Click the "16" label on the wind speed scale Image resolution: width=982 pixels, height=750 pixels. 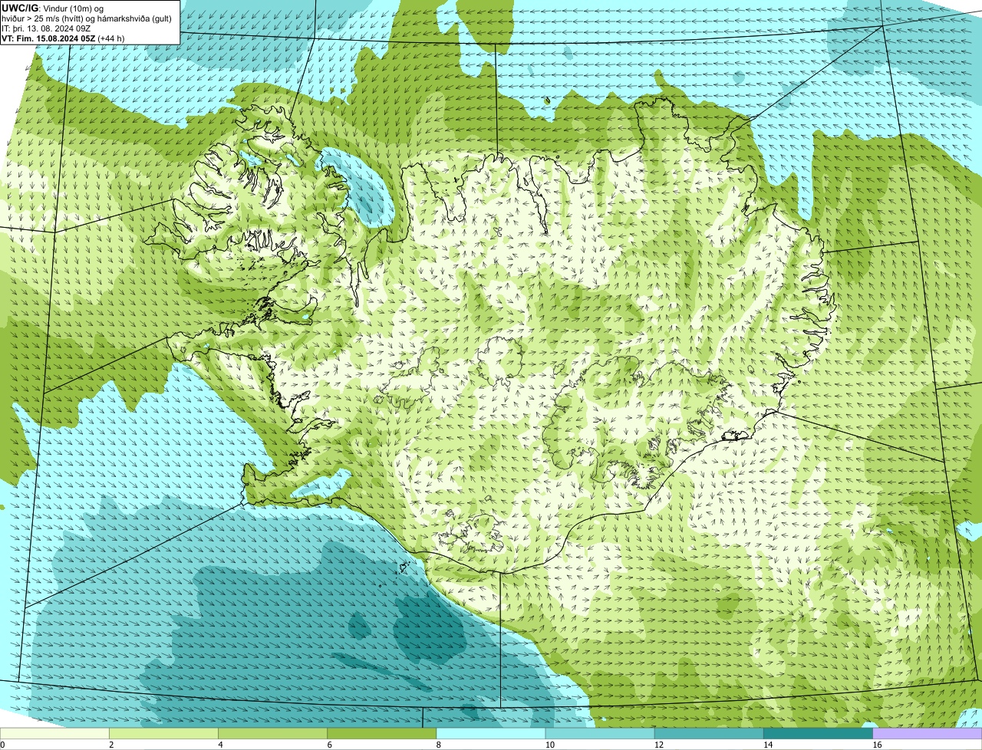877,745
